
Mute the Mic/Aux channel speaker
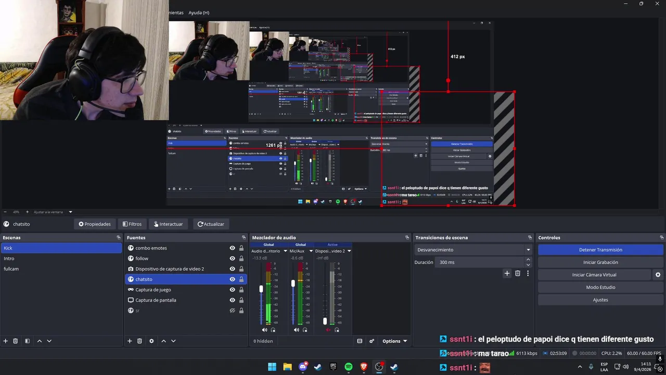tap(296, 330)
